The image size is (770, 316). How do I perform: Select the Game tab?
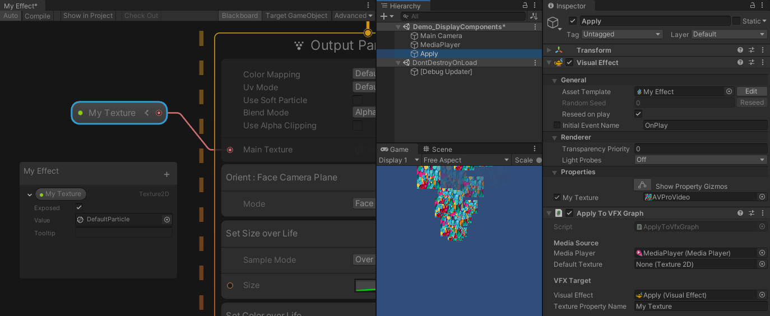(x=395, y=149)
